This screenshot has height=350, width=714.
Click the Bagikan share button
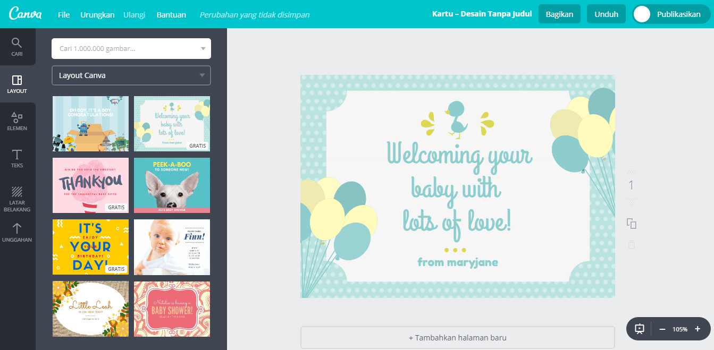pyautogui.click(x=559, y=14)
